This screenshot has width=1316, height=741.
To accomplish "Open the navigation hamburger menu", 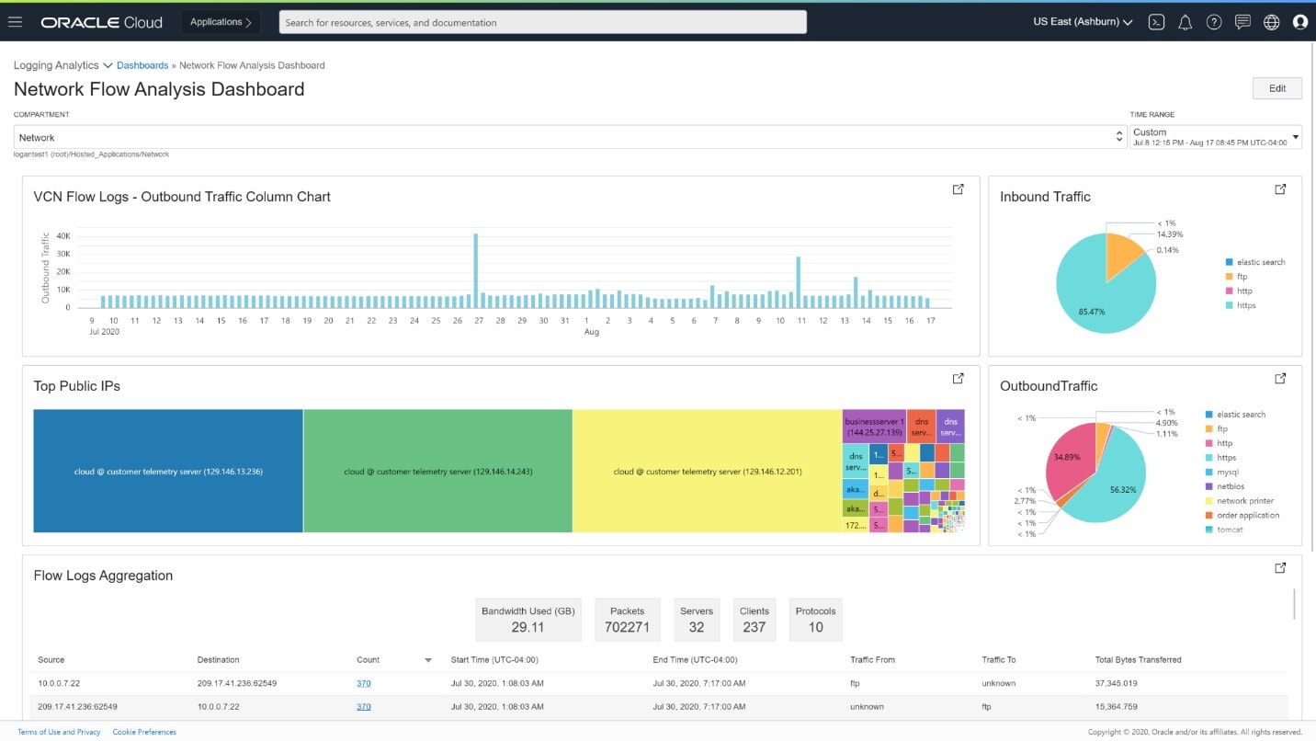I will point(15,22).
